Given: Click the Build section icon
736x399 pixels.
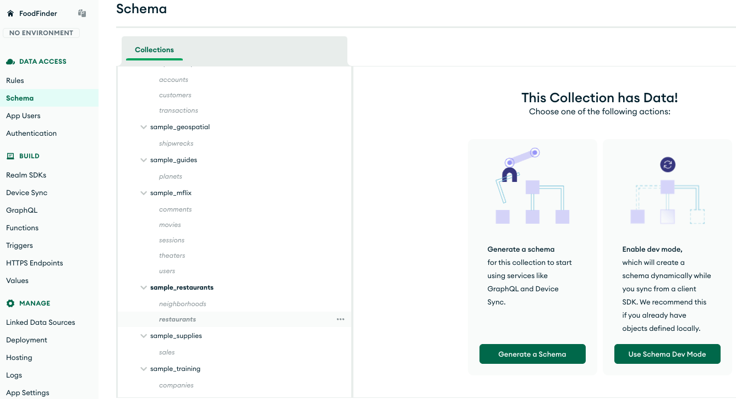Looking at the screenshot, I should pyautogui.click(x=10, y=156).
